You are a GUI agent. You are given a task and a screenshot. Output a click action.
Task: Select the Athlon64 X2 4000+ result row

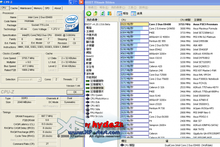tap(170, 37)
